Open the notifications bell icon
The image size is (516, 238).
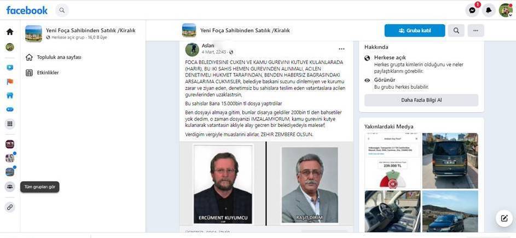point(489,10)
